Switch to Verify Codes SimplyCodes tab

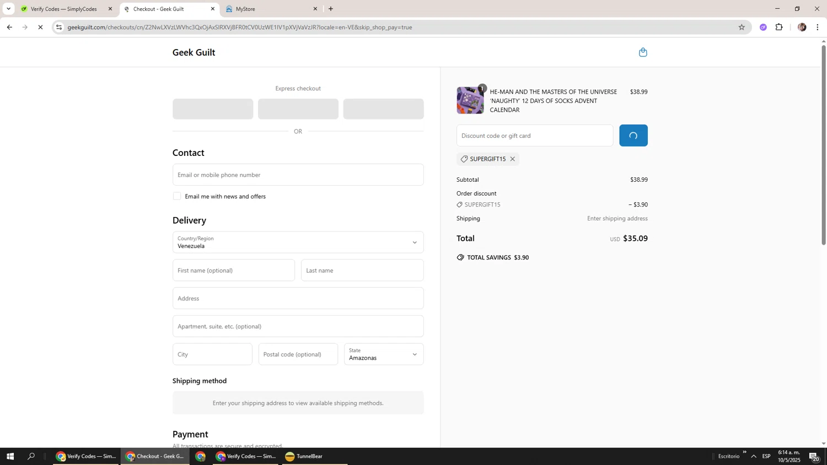pyautogui.click(x=65, y=9)
